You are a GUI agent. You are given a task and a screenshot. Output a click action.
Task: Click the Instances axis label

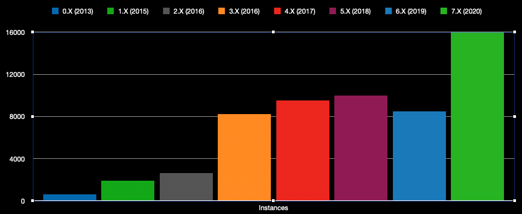click(x=274, y=208)
